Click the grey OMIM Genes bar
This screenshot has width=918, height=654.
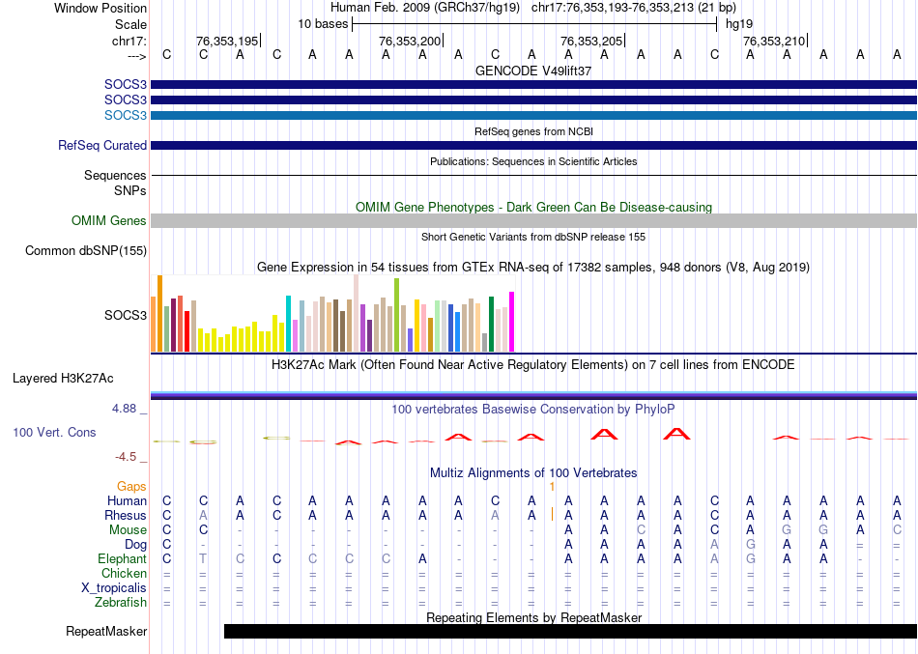coord(533,220)
